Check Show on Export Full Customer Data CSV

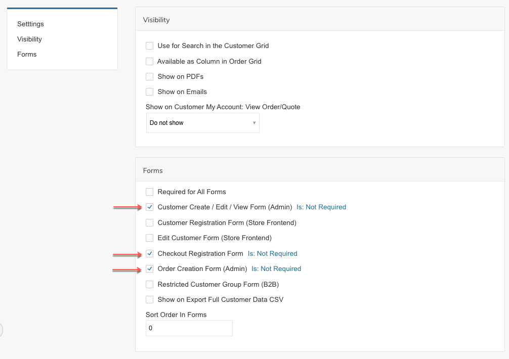click(149, 300)
